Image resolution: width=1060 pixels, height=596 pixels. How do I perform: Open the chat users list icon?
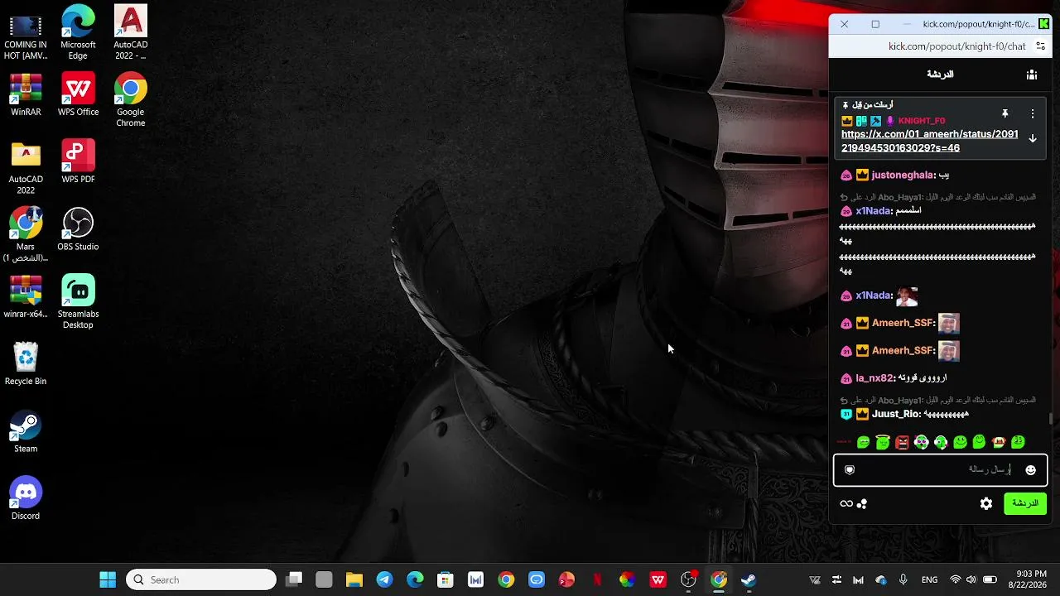pyautogui.click(x=1031, y=74)
